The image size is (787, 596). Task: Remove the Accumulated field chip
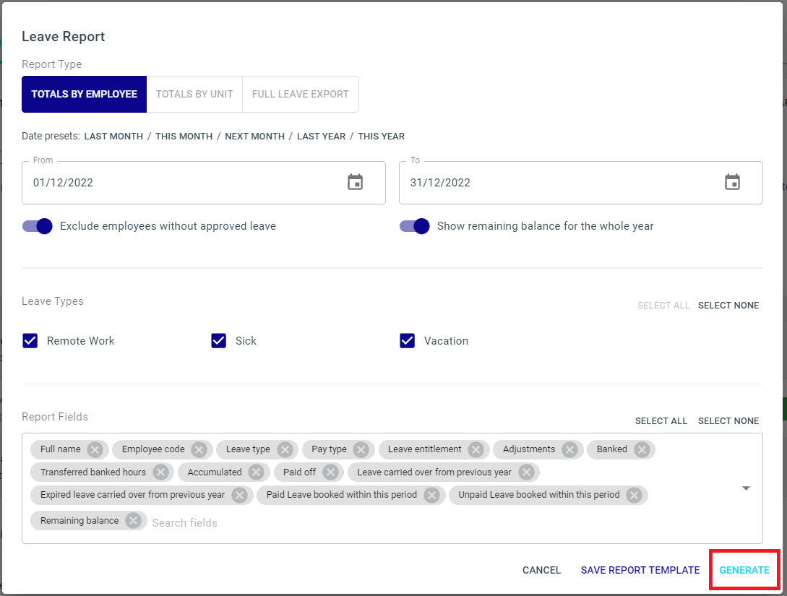256,472
